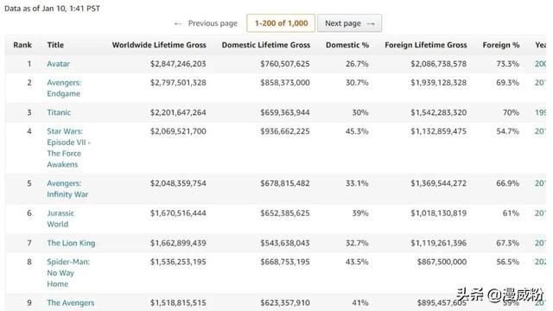Open the Titanic title link
This screenshot has width=553, height=311.
[x=59, y=112]
